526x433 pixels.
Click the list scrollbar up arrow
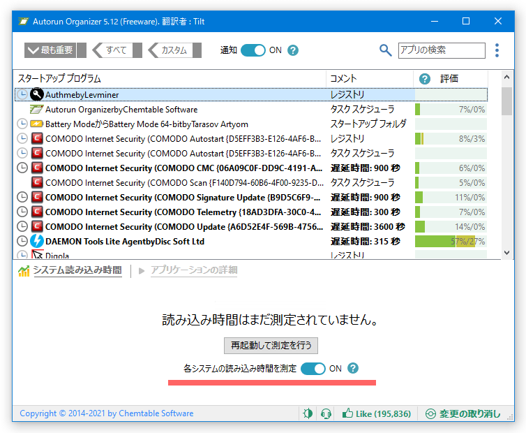click(506, 77)
